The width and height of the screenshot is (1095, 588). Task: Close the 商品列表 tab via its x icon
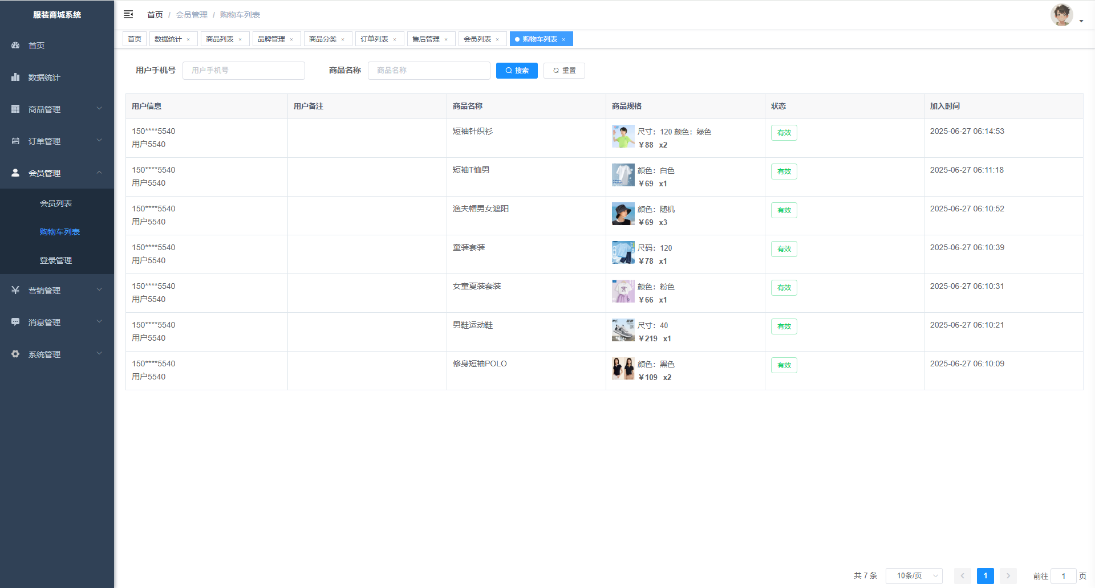(240, 39)
